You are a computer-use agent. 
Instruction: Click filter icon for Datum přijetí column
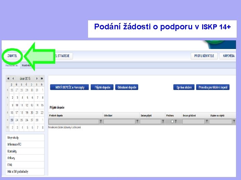(163, 122)
